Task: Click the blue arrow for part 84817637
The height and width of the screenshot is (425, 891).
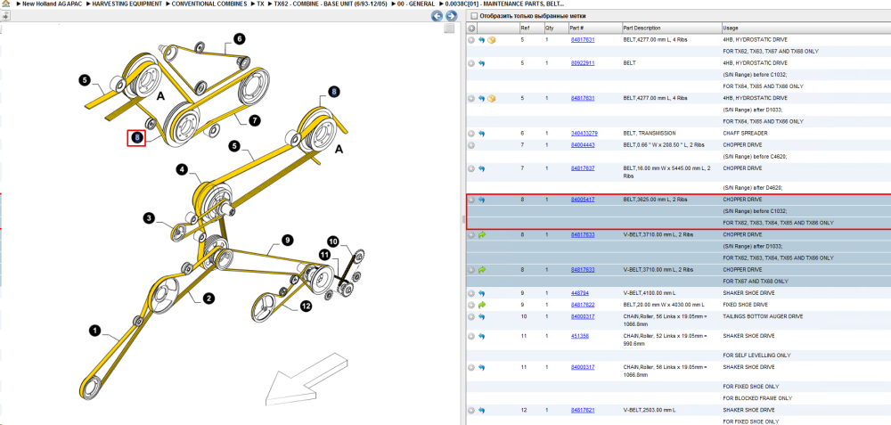Action: tap(481, 168)
